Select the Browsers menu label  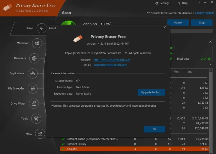pos(20,58)
